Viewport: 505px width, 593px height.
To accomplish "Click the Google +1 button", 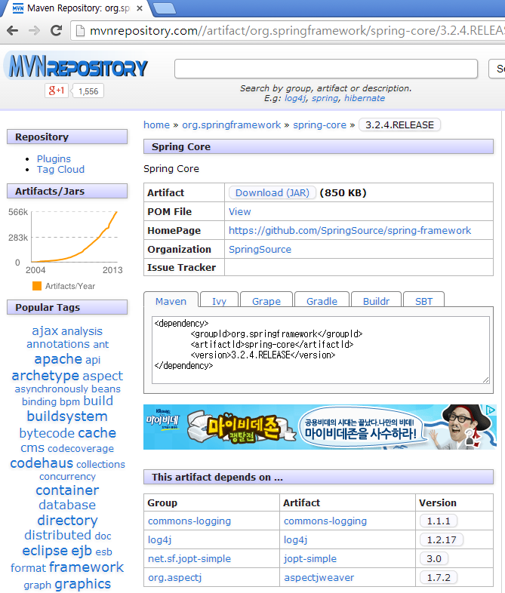I will (x=57, y=91).
